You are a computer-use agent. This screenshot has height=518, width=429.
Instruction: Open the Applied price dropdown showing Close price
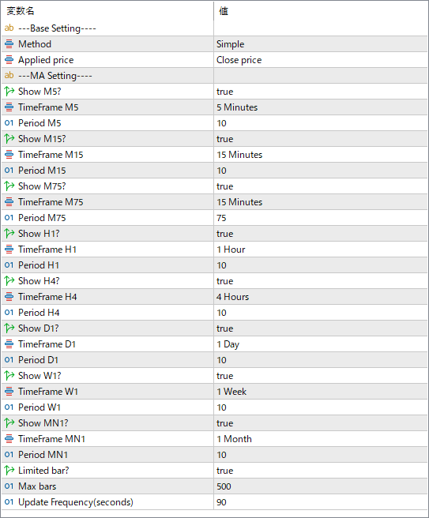pyautogui.click(x=320, y=60)
